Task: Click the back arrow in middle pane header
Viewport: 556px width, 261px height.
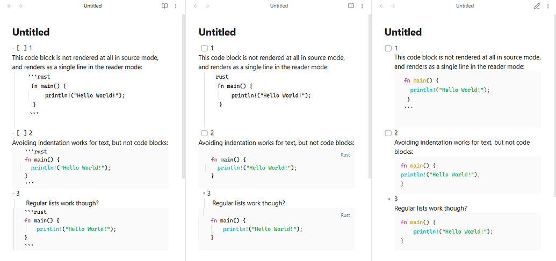Action: click(196, 6)
